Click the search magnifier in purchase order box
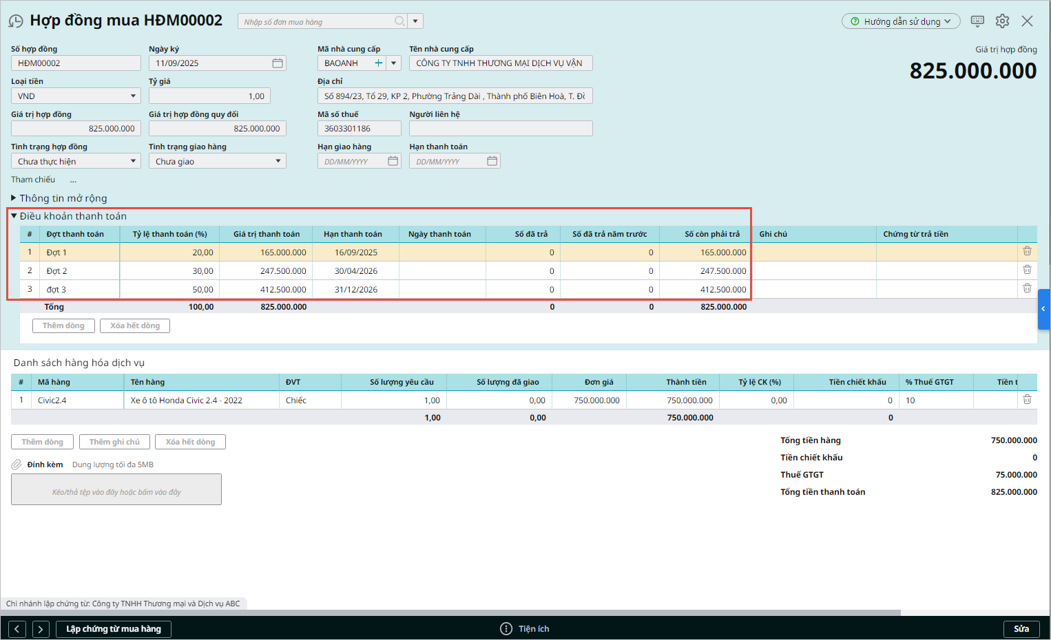 399,21
